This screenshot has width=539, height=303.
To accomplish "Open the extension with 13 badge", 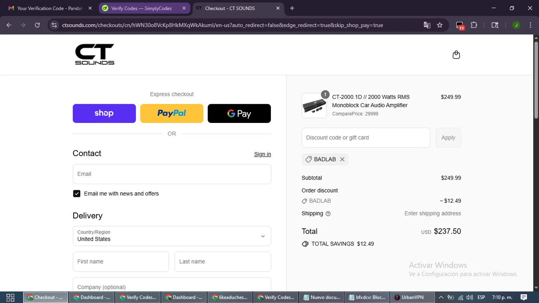I will click(x=460, y=26).
